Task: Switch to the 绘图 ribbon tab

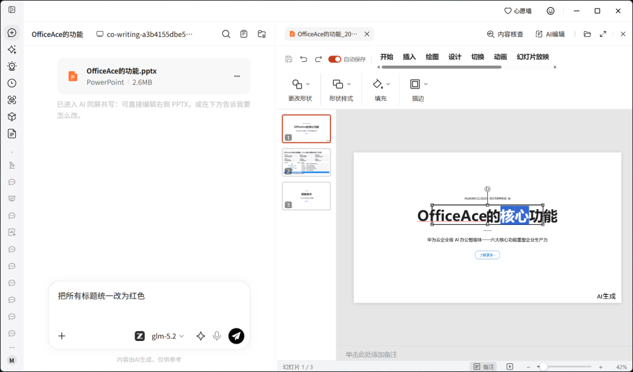Action: click(432, 57)
